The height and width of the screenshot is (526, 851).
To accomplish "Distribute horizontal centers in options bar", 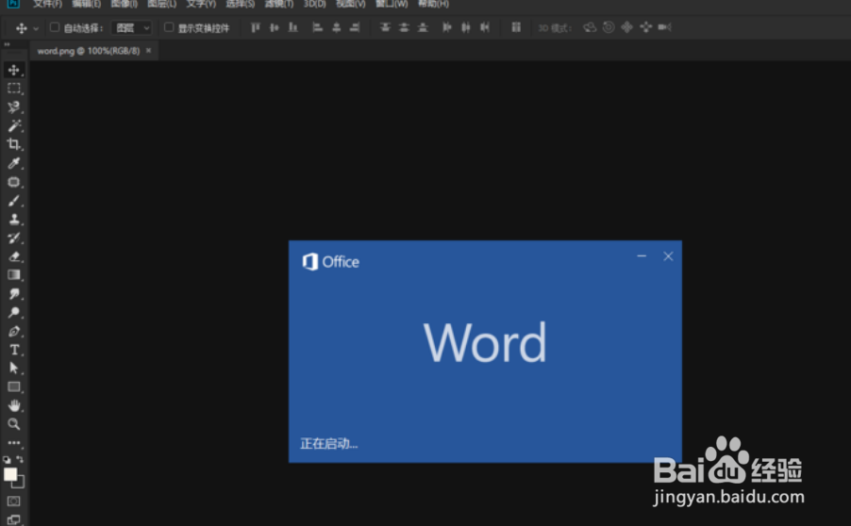I will click(x=466, y=27).
